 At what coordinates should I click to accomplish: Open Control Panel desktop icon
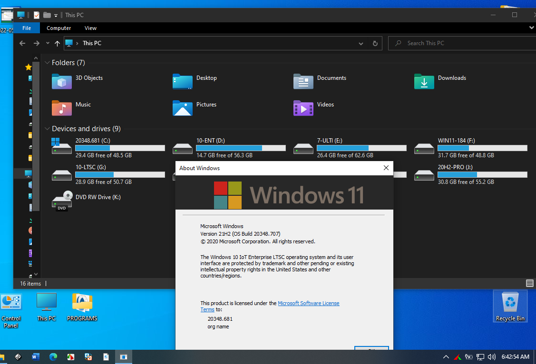coord(11,311)
